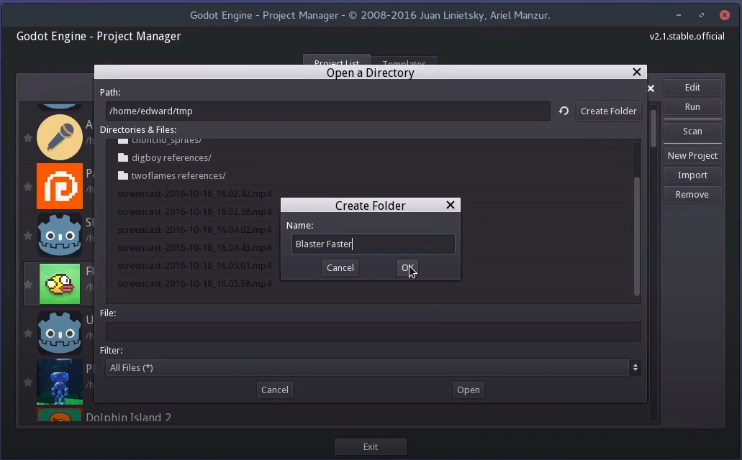Confirm folder creation with OK button
The width and height of the screenshot is (742, 460).
[x=407, y=268]
